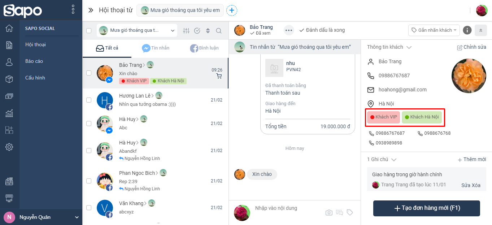492x225 pixels.
Task: Toggle the select-all conversations checkbox
Action: (89, 31)
